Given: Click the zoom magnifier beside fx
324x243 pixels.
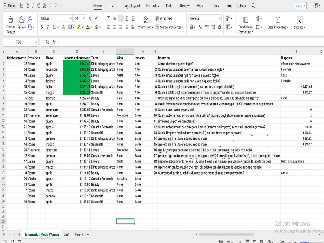Looking at the screenshot, I should coord(47,42).
